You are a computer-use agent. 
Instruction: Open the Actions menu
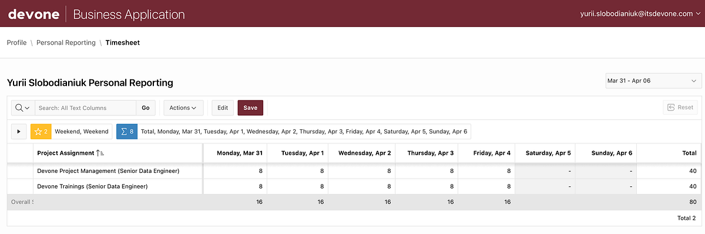(x=183, y=108)
